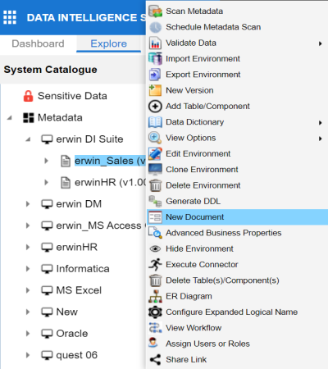
Task: Open the View Options submenu arrow
Action: 320,139
